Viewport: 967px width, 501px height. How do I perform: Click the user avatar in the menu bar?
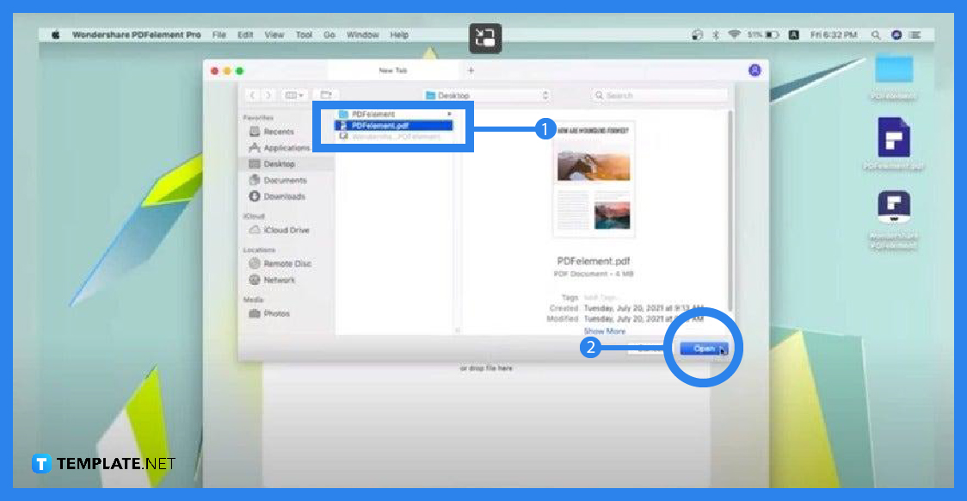896,35
